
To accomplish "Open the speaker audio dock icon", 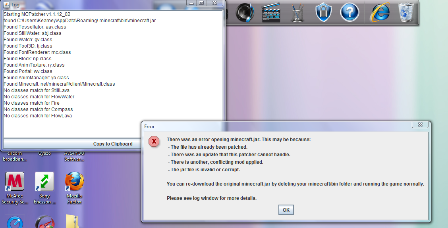I will pyautogui.click(x=245, y=13).
